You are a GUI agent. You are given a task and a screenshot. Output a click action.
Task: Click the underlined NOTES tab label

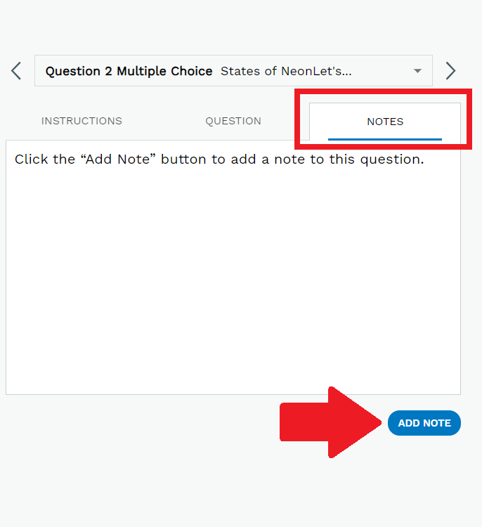coord(385,122)
